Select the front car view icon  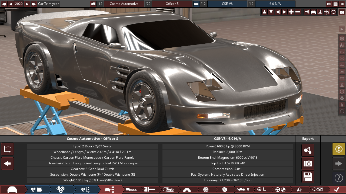(314, 12)
